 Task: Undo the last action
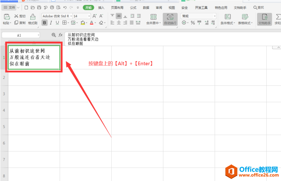pos(65,8)
